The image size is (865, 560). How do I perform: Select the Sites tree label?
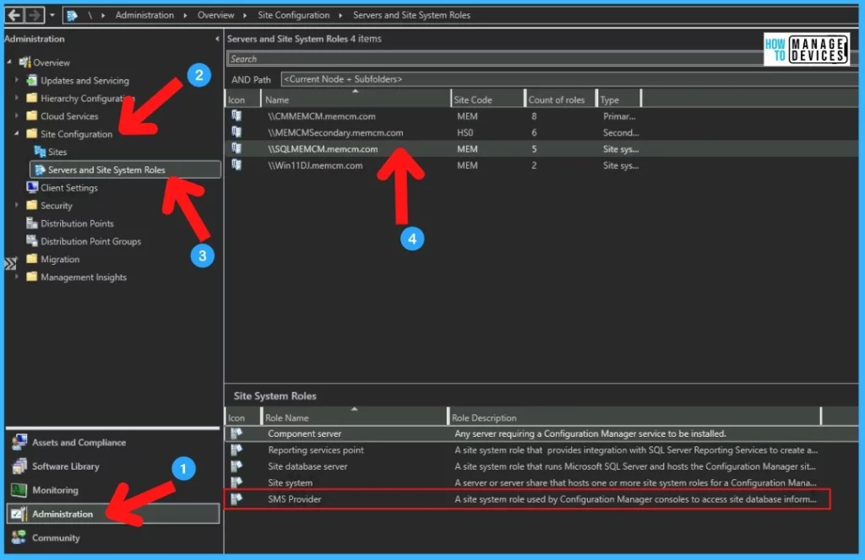pos(57,152)
